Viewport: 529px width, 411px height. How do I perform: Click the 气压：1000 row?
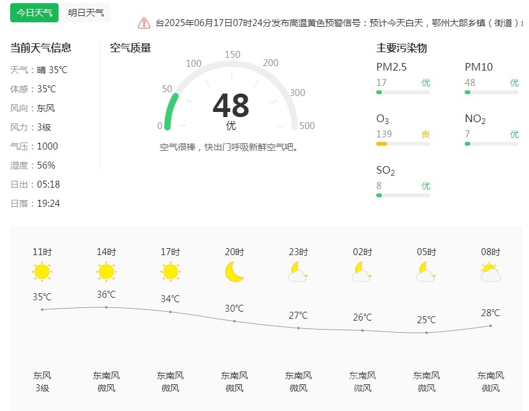click(x=34, y=146)
